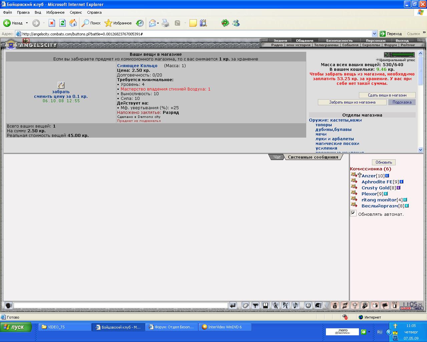Click the забрать link for the ring
Image resolution: width=427 pixels, height=342 pixels.
coord(61,92)
